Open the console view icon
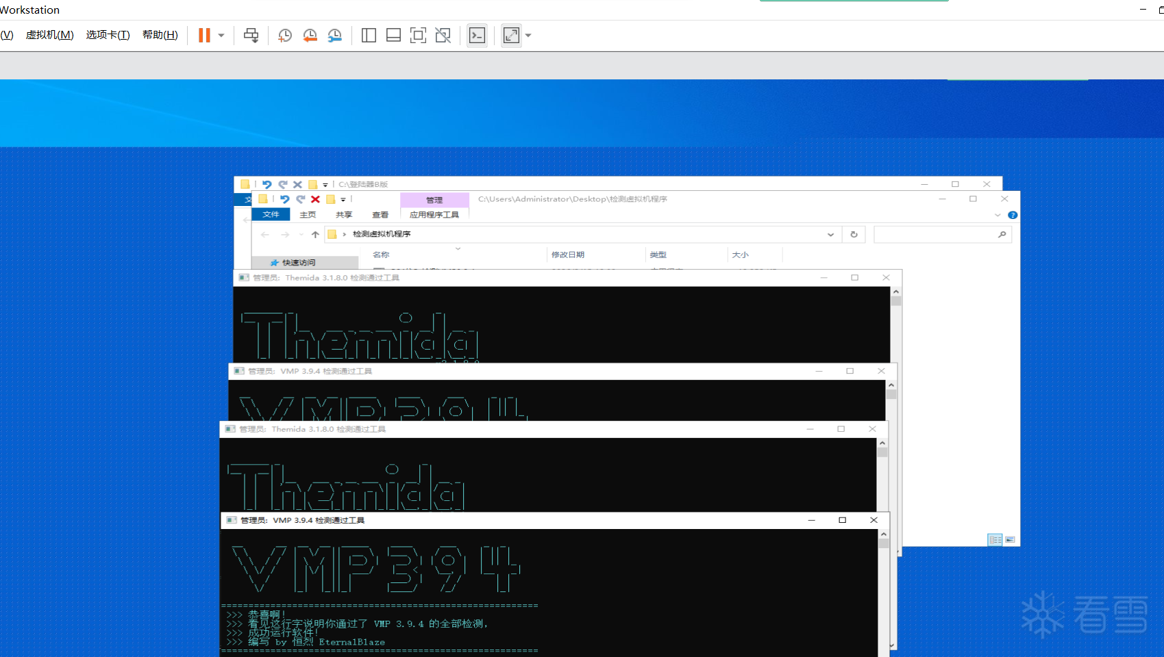The width and height of the screenshot is (1164, 657). point(477,36)
